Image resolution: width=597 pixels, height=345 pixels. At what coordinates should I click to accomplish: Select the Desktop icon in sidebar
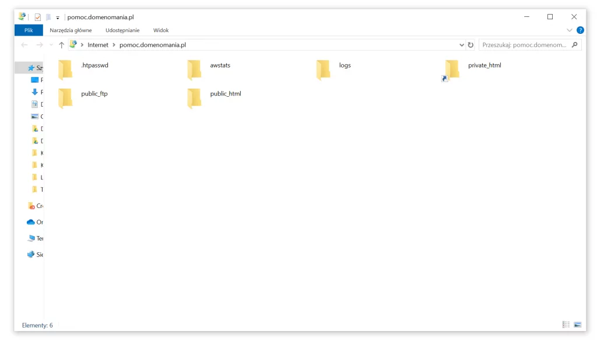click(34, 80)
